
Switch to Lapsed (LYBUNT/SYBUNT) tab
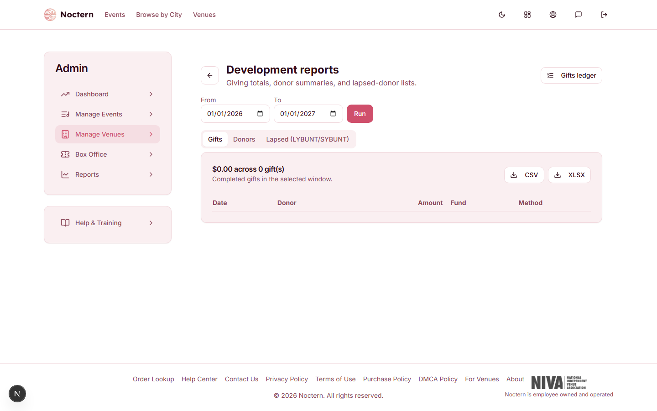pos(308,139)
